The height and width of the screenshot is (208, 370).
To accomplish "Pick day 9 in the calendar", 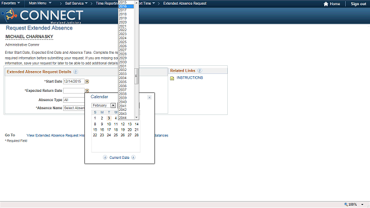I will pyautogui.click(x=102, y=124).
